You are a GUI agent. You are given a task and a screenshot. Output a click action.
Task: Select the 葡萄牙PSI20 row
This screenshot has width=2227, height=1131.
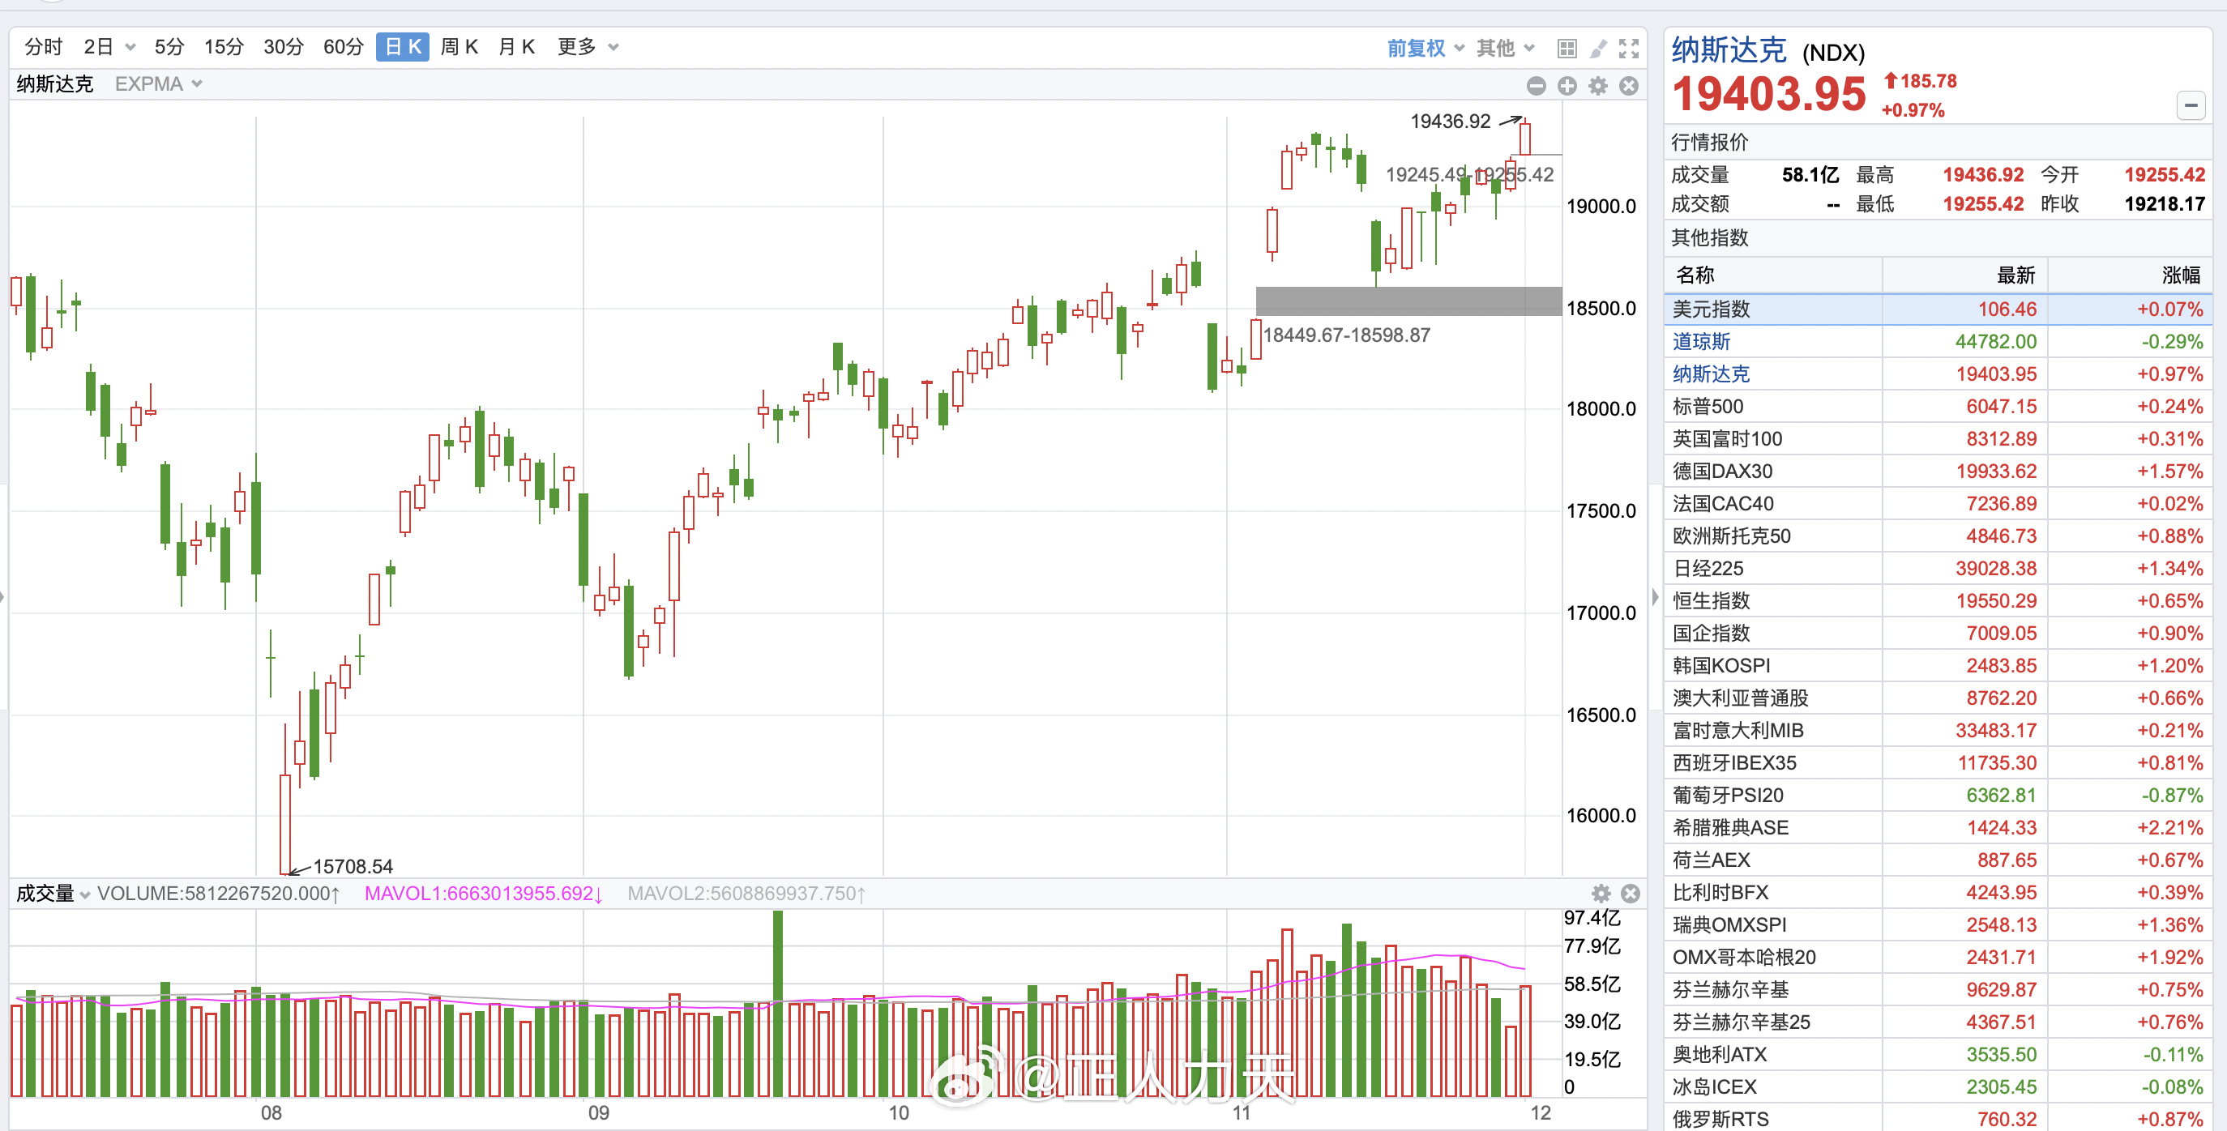(x=1938, y=795)
